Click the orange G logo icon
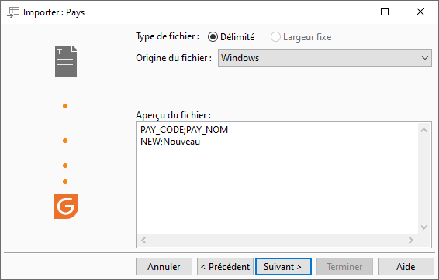 coord(66,207)
